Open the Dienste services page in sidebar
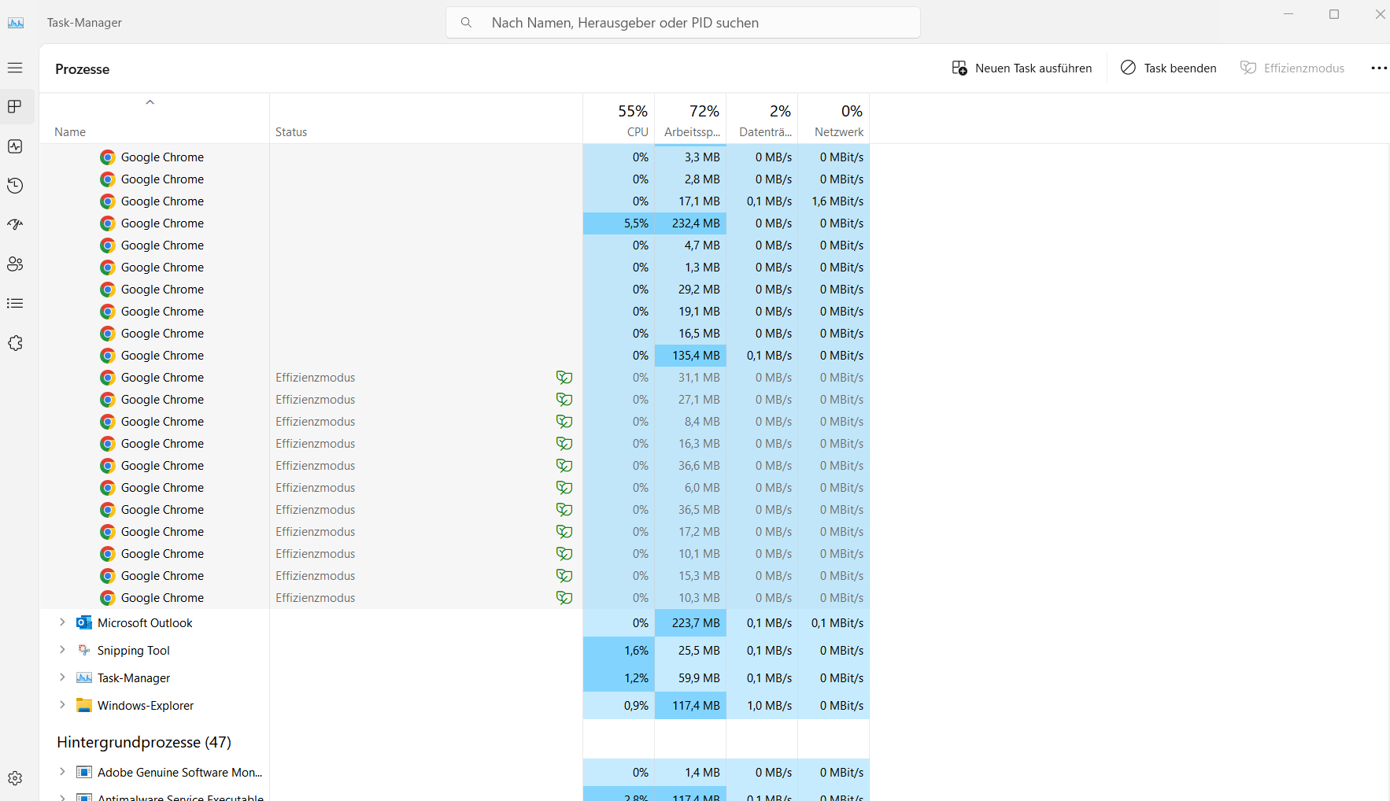The image size is (1390, 801). point(15,343)
